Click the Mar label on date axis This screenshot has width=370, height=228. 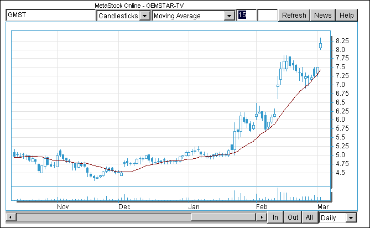click(323, 207)
